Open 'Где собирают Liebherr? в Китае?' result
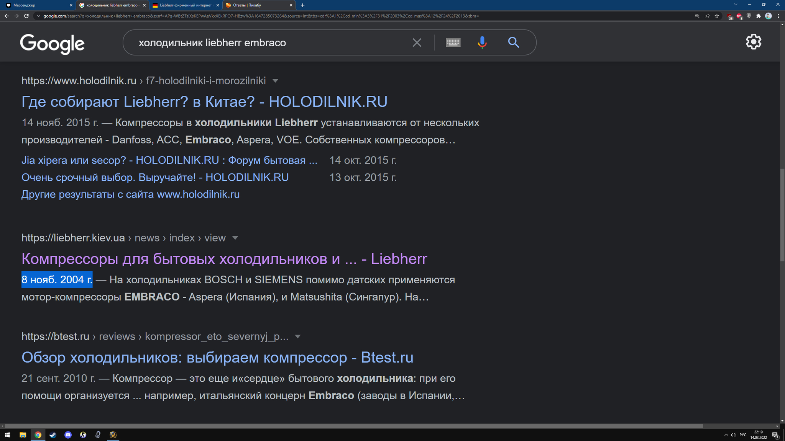Image resolution: width=785 pixels, height=441 pixels. click(204, 102)
